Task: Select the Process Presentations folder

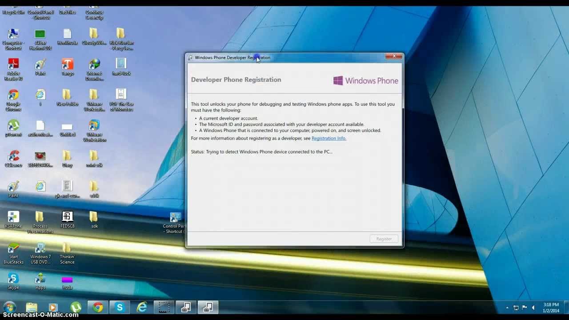Action: pos(40,223)
